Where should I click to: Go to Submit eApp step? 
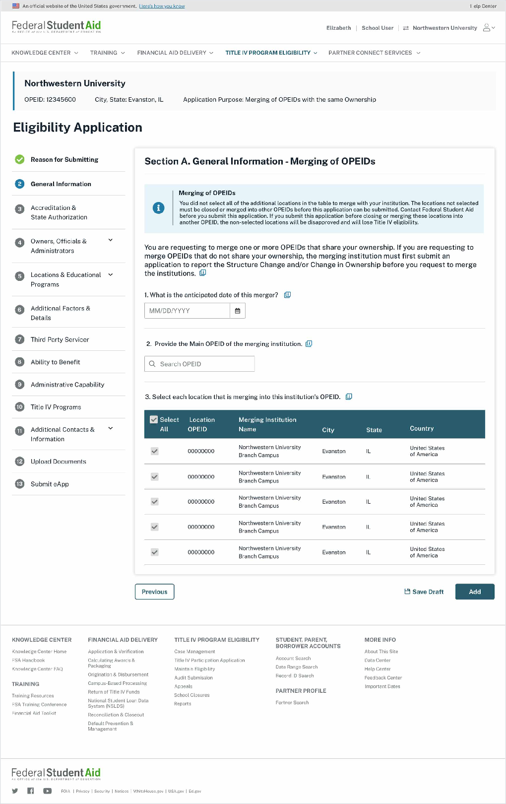point(50,484)
